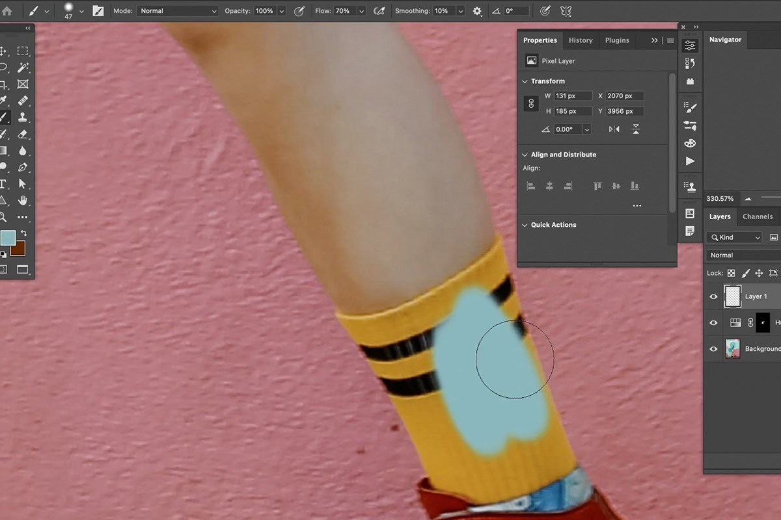Screen dimensions: 781x520
Task: Open the Opacity slider dropdown
Action: click(x=281, y=11)
